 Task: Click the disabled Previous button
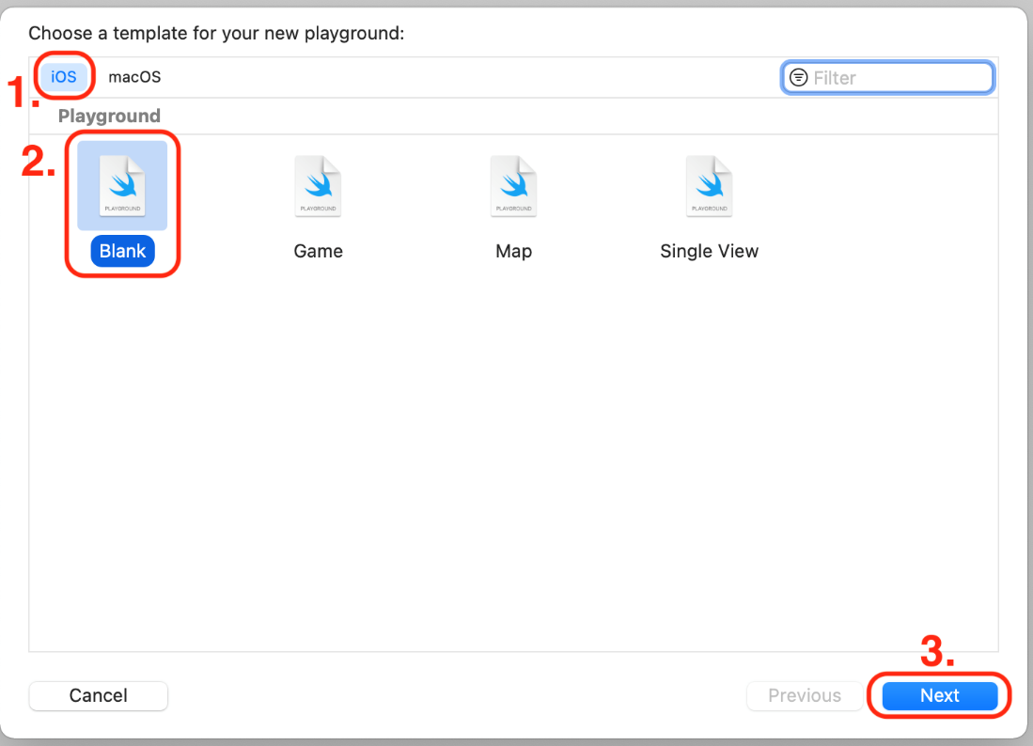pyautogui.click(x=805, y=695)
